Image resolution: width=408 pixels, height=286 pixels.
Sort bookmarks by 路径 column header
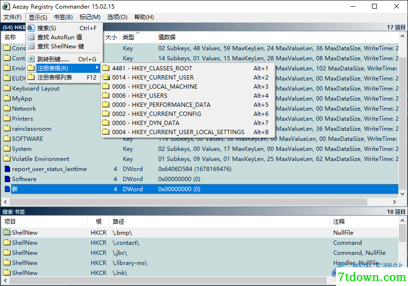click(x=220, y=221)
